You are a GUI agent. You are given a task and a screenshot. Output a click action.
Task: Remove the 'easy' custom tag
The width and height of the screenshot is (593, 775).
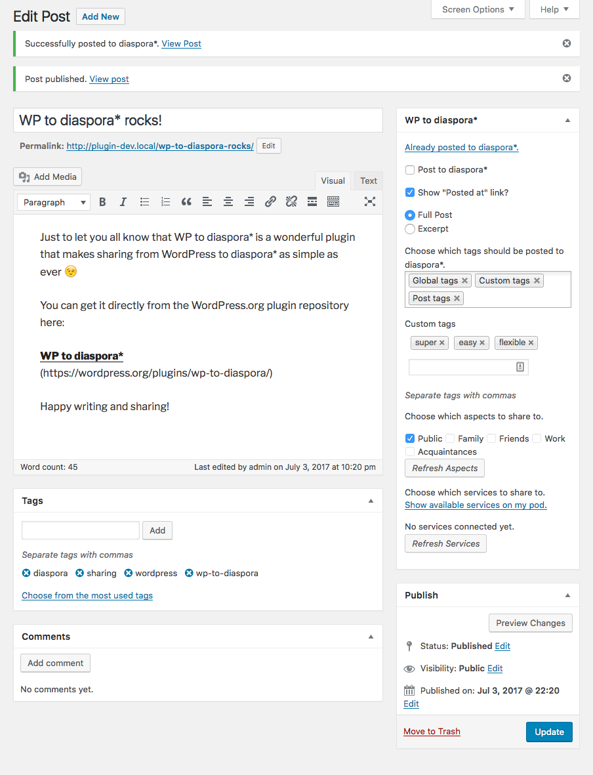pyautogui.click(x=481, y=343)
